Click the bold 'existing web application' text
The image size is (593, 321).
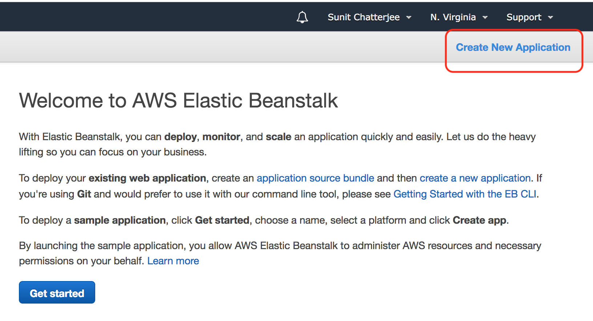point(147,178)
